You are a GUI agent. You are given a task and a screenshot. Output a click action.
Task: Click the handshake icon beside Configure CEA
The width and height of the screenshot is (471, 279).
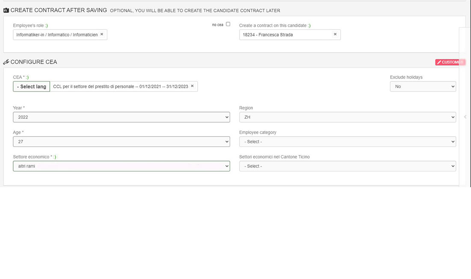pyautogui.click(x=6, y=62)
